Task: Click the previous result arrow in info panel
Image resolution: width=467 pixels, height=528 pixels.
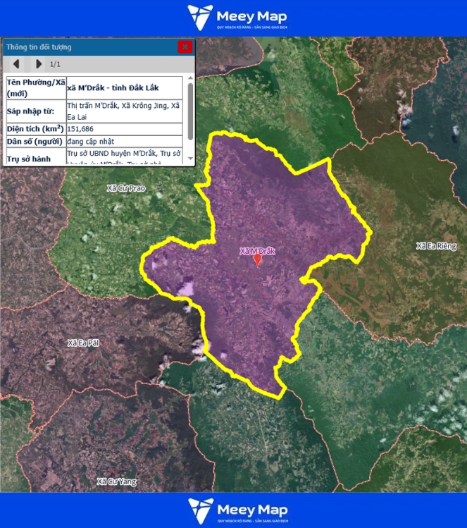Action: point(16,64)
